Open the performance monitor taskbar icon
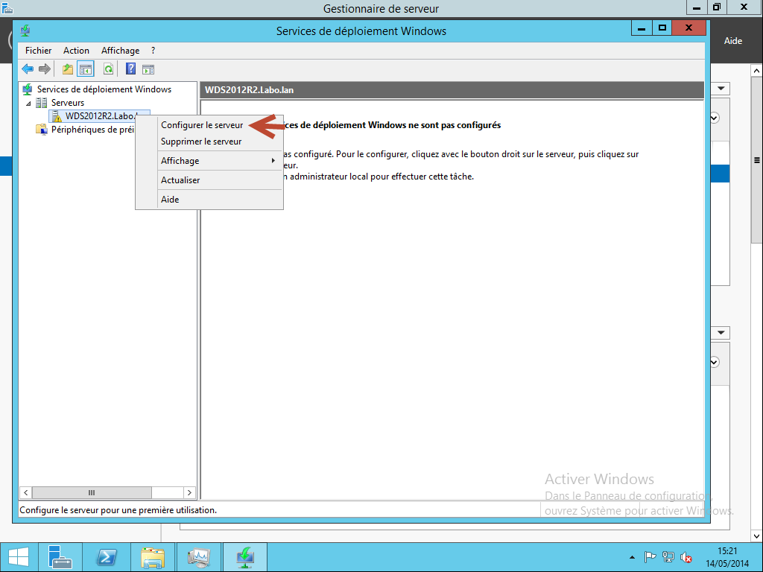The height and width of the screenshot is (572, 763). (x=198, y=557)
